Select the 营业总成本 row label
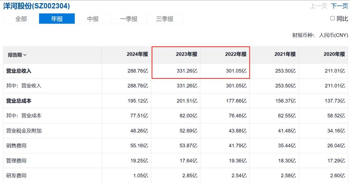The width and height of the screenshot is (350, 183). coord(19,101)
